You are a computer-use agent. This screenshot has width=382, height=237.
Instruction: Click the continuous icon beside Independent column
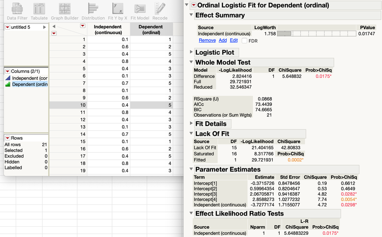coord(8,78)
